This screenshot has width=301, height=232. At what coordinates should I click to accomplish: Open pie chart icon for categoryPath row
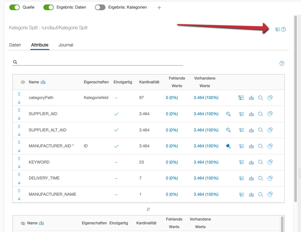[270, 98]
